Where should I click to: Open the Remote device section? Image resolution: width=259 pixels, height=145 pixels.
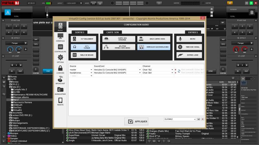click(60, 101)
